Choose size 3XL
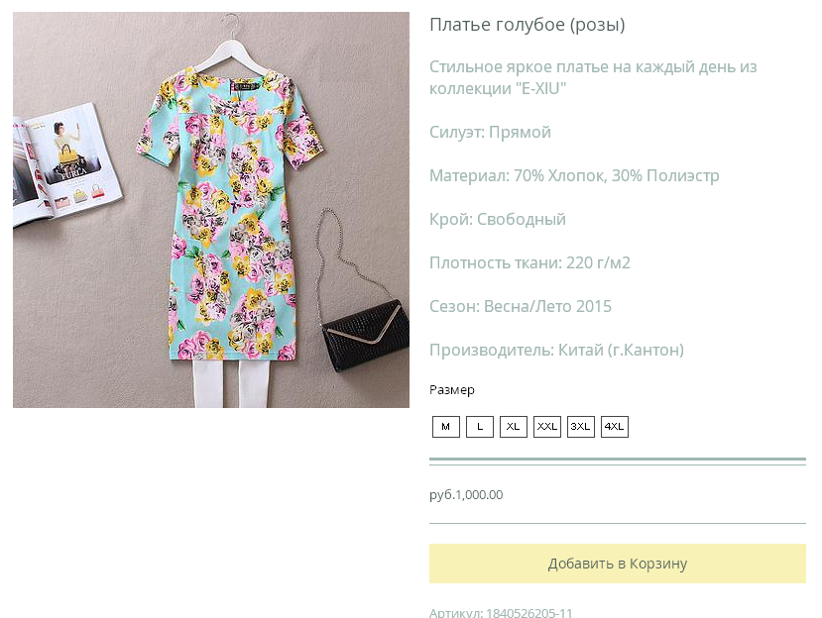This screenshot has height=618, width=822. pyautogui.click(x=581, y=427)
